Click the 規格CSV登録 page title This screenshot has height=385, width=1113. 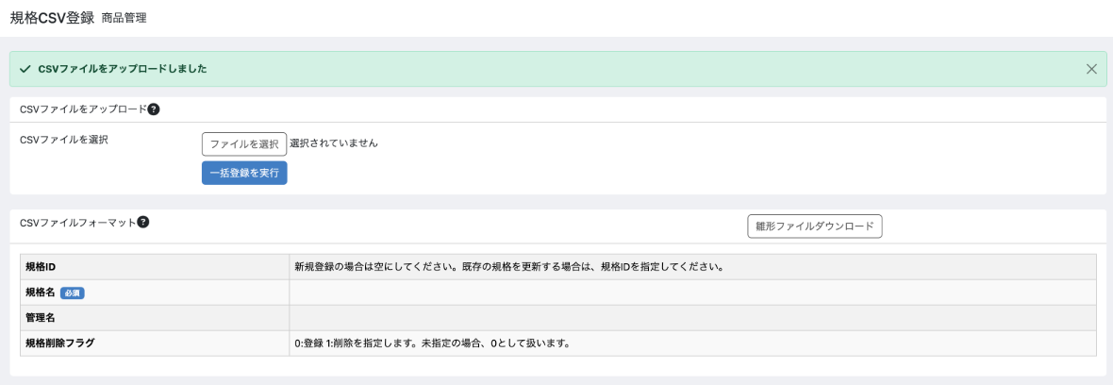point(52,17)
